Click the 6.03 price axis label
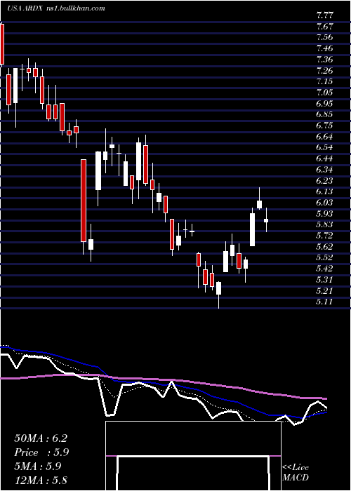351x491 pixels. pyautogui.click(x=324, y=203)
